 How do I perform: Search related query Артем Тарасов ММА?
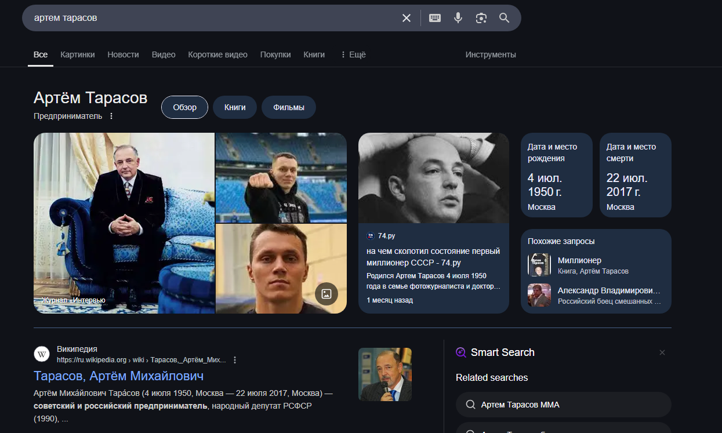(564, 405)
